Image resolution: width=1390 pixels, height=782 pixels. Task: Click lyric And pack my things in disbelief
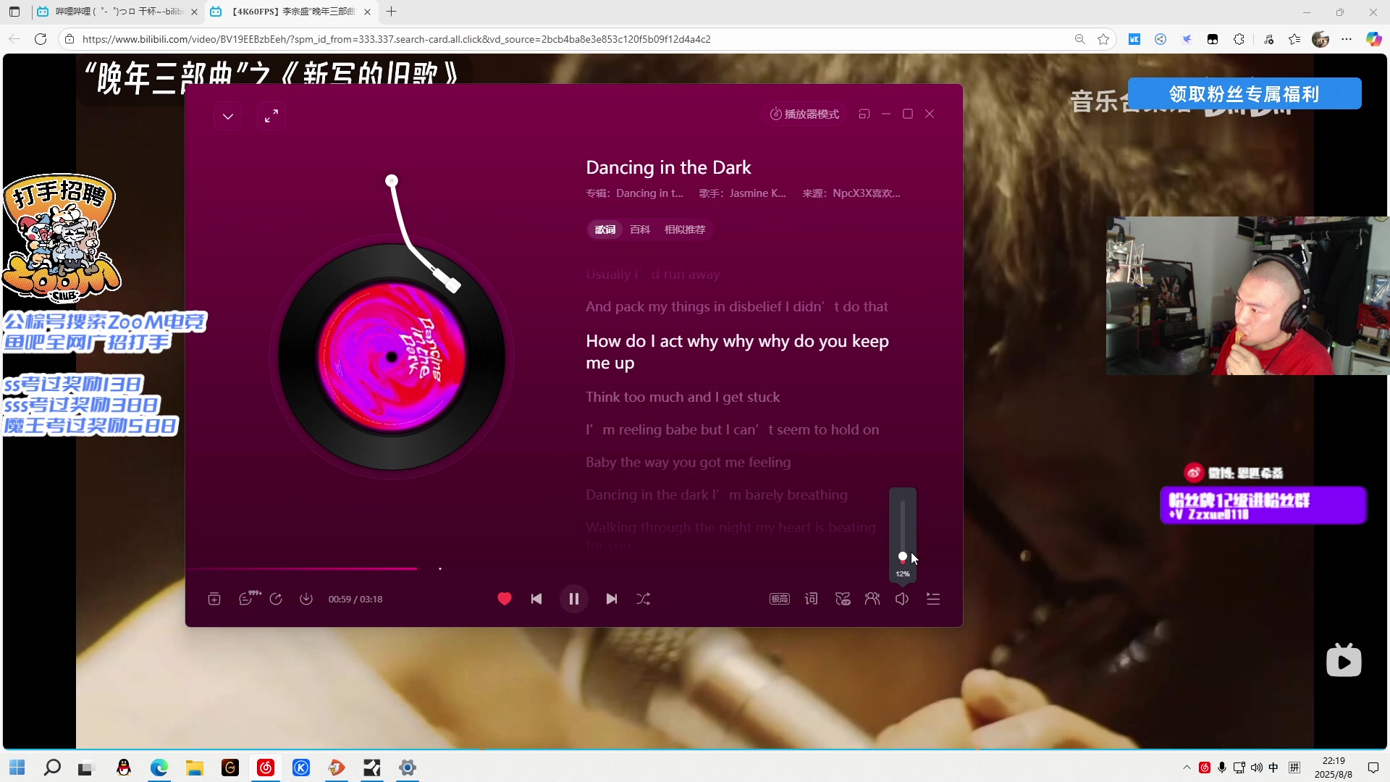click(736, 307)
